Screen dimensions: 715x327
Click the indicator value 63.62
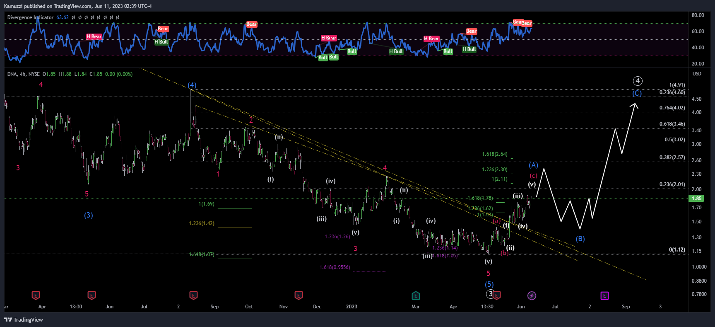[x=63, y=17]
